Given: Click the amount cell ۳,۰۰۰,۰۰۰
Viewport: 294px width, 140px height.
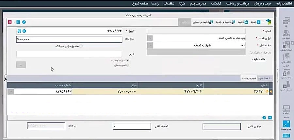Looking at the screenshot, I should (105, 91).
